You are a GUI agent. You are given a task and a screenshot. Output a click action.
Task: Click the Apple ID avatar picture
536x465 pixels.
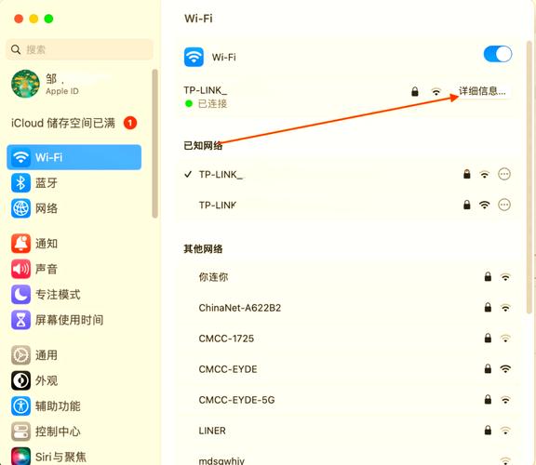(25, 84)
